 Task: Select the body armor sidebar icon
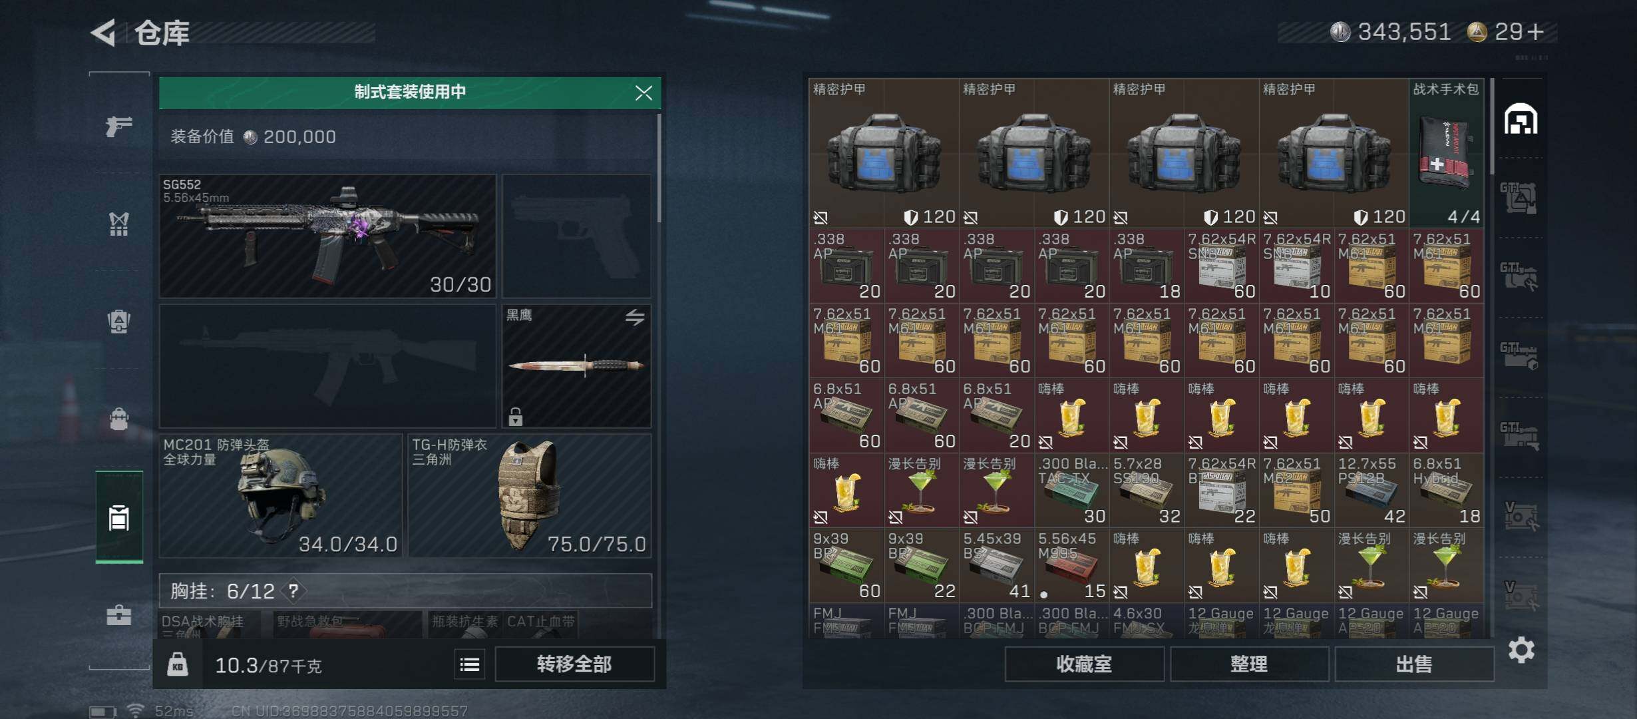pyautogui.click(x=119, y=223)
